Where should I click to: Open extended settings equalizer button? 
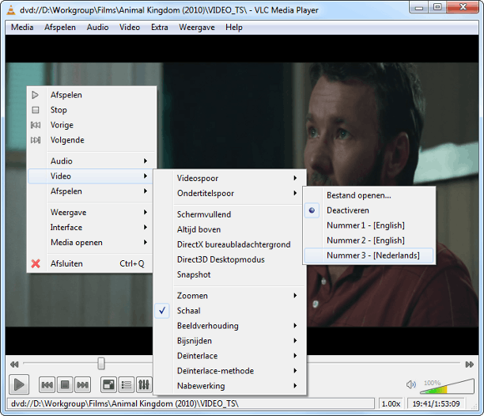click(144, 385)
